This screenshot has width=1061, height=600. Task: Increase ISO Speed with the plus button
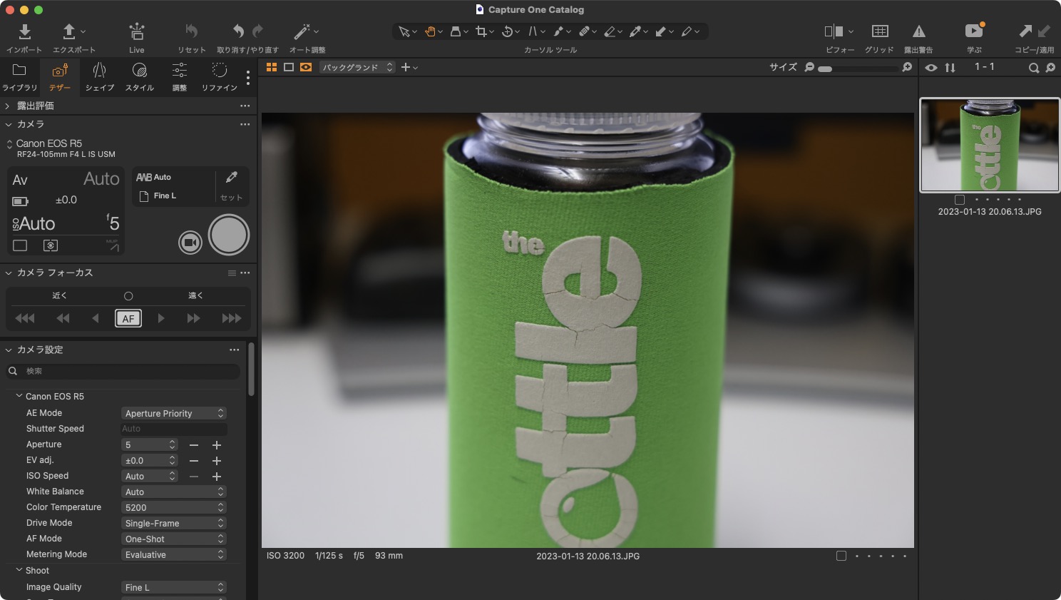(x=217, y=477)
